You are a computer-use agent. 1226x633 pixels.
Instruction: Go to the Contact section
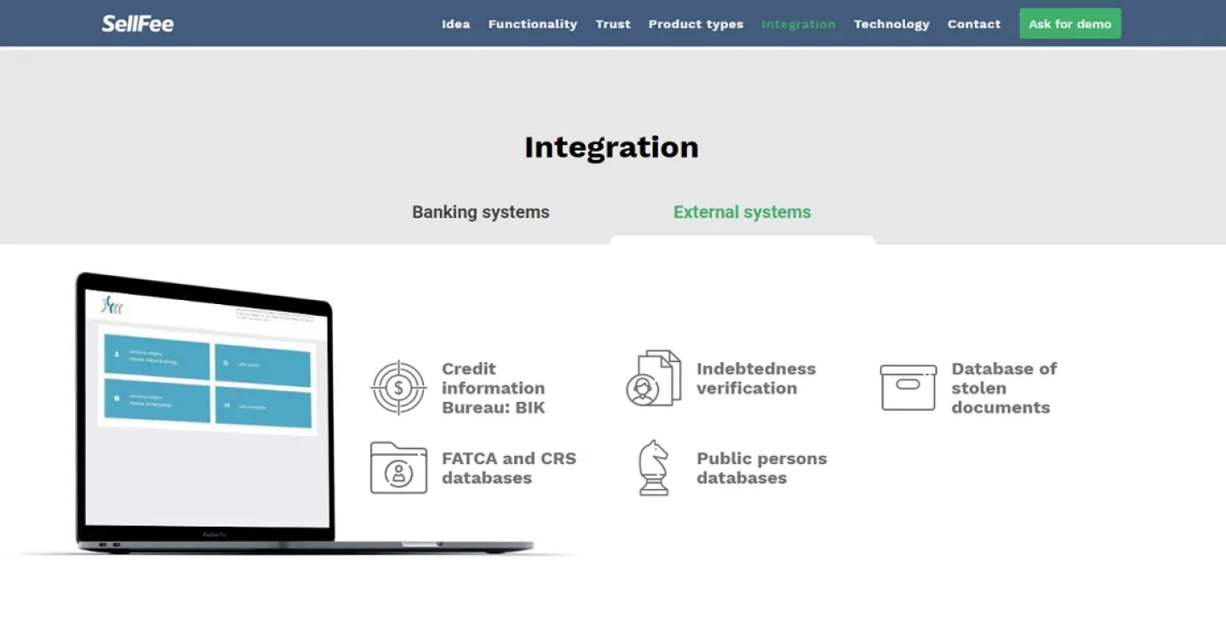(x=974, y=24)
